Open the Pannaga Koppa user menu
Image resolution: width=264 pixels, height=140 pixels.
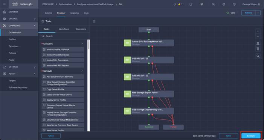click(x=252, y=4)
